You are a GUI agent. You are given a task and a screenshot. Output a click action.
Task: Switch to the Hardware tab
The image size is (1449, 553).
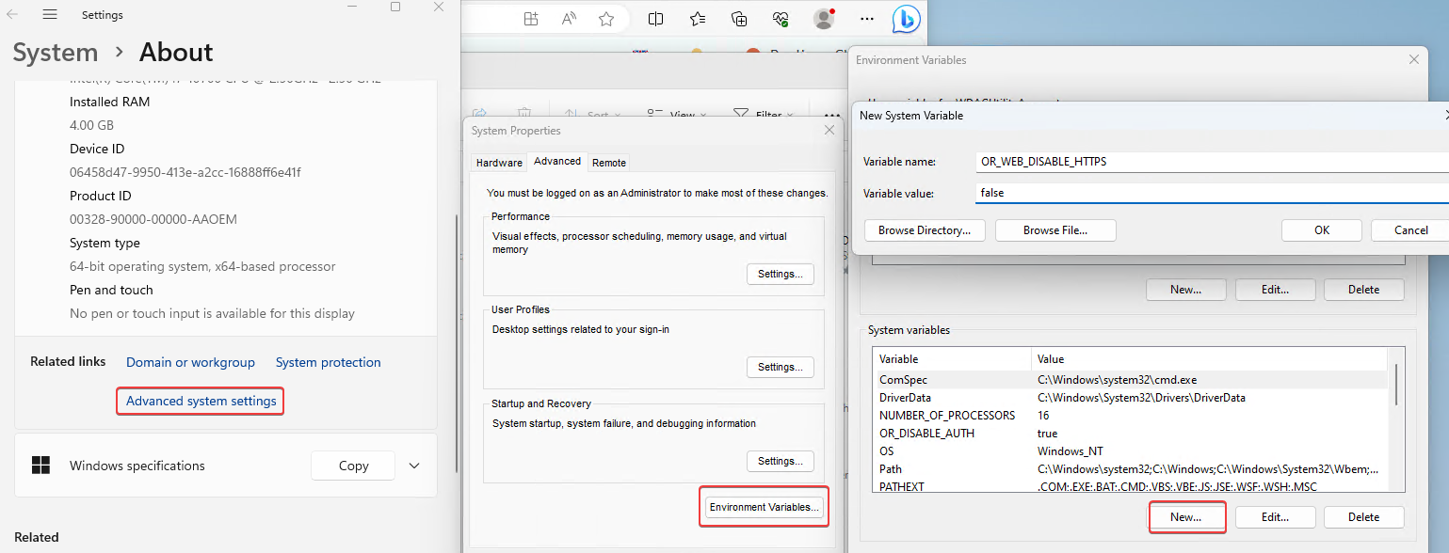(499, 163)
